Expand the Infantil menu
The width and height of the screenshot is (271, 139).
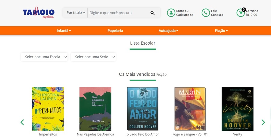click(64, 31)
